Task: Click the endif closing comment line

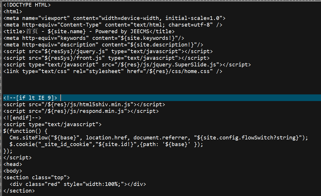Action: click(22, 118)
